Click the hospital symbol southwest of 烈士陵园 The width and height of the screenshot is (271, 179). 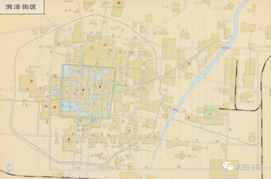pos(188,118)
